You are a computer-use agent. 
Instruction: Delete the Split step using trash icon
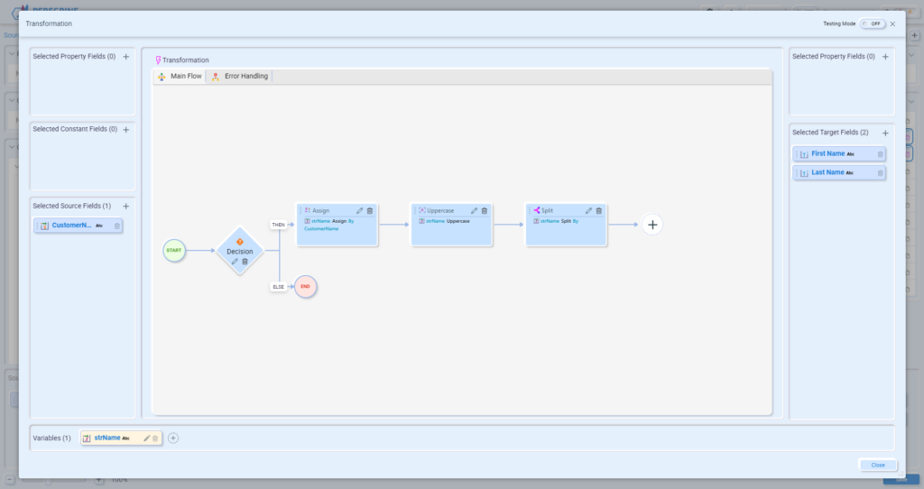pyautogui.click(x=598, y=210)
